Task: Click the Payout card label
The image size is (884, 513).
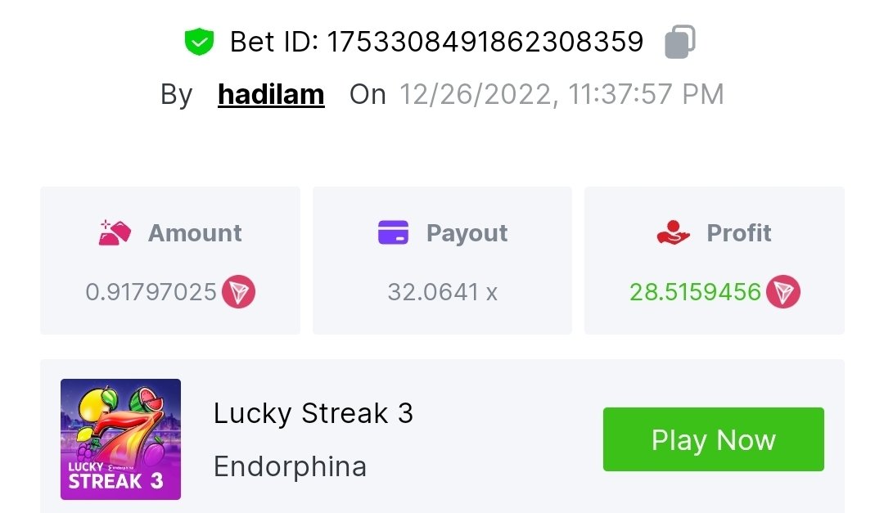Action: (x=467, y=233)
